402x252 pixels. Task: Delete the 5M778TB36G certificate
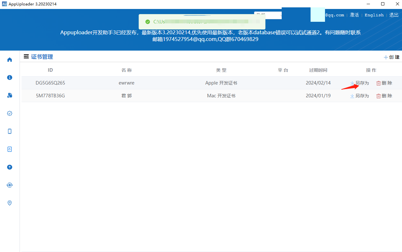pyautogui.click(x=384, y=96)
